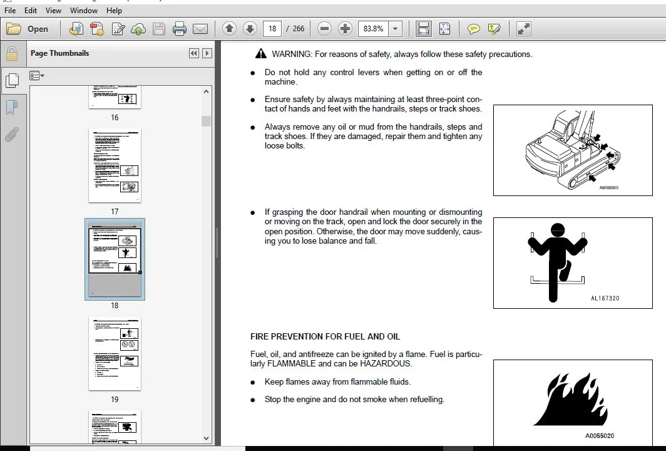Print the document with printer icon
666x451 pixels.
[179, 29]
